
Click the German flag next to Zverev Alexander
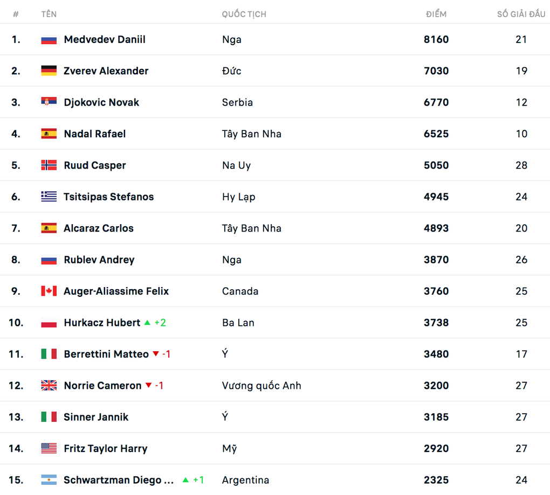click(49, 71)
